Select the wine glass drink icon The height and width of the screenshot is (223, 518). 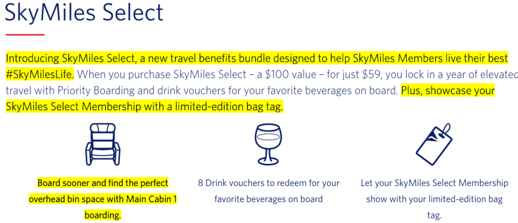268,144
